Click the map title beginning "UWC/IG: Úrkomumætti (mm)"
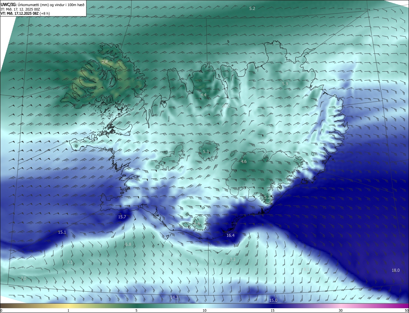Image resolution: width=409 pixels, height=313 pixels. point(42,4)
